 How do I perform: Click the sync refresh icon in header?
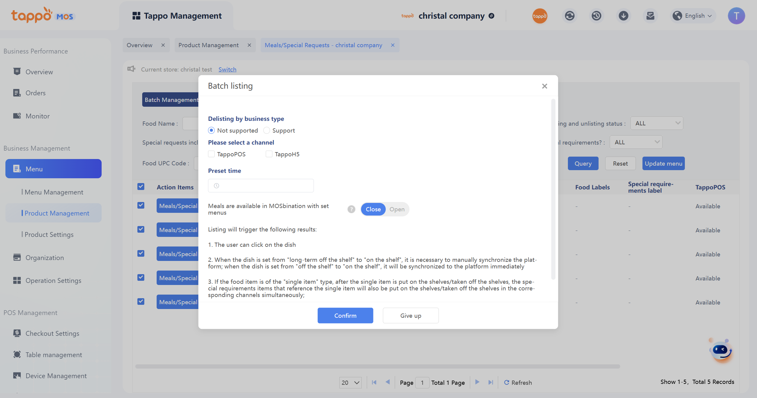click(x=569, y=16)
